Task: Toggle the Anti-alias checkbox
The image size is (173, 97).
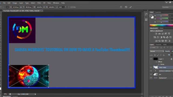Action: point(69,7)
